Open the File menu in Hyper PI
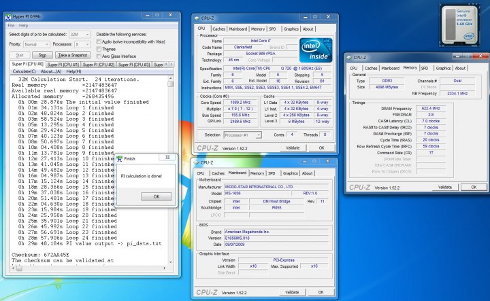The width and height of the screenshot is (490, 301). click(x=11, y=26)
